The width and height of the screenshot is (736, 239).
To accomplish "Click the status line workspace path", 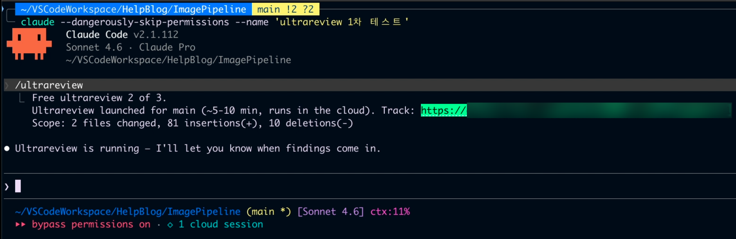I will 128,212.
